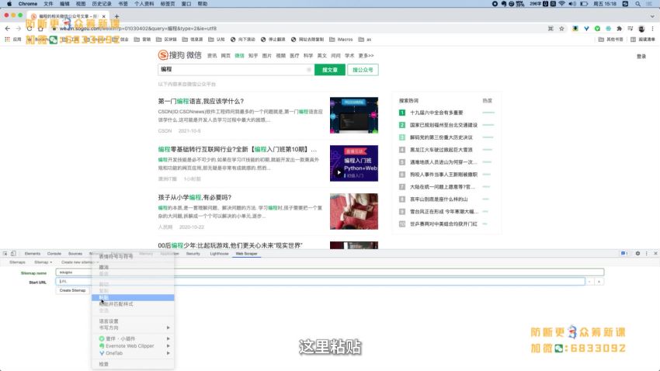
Task: Click the Sogou WeChat logo
Action: [179, 55]
